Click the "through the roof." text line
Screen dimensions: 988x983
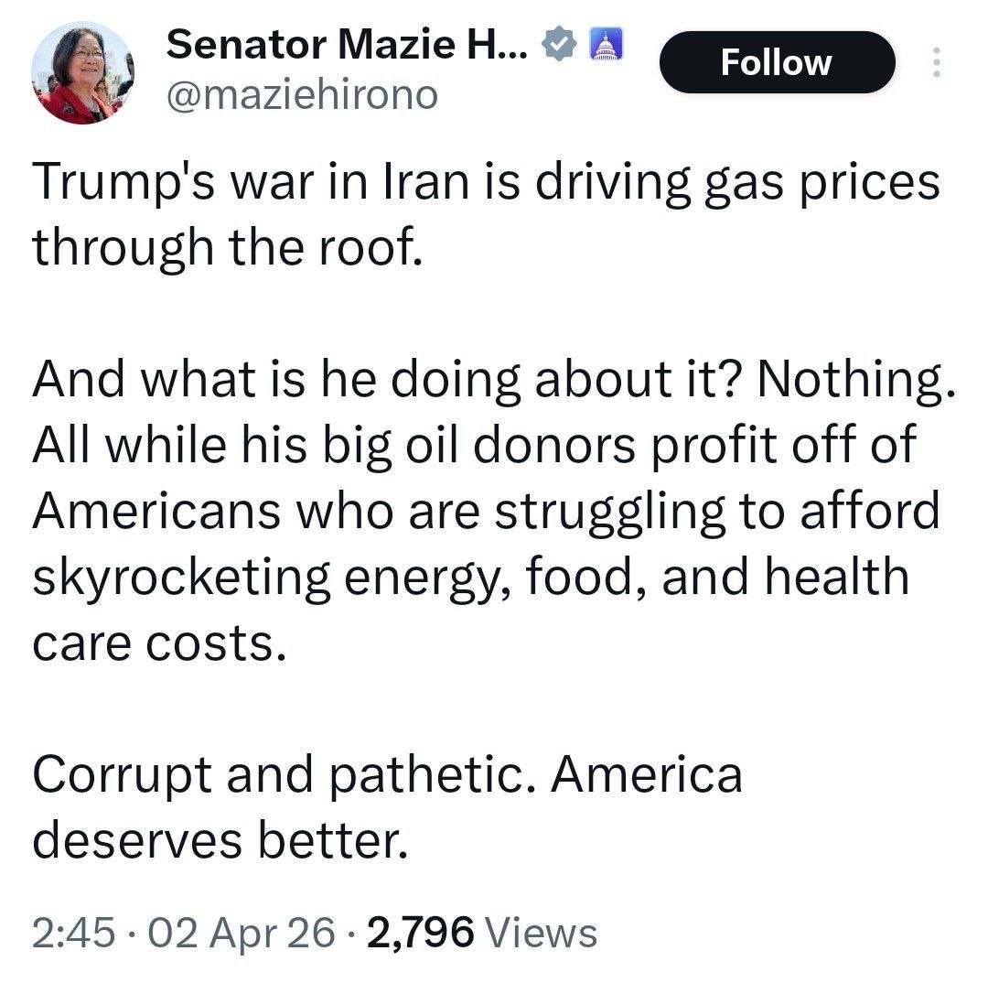tap(229, 249)
